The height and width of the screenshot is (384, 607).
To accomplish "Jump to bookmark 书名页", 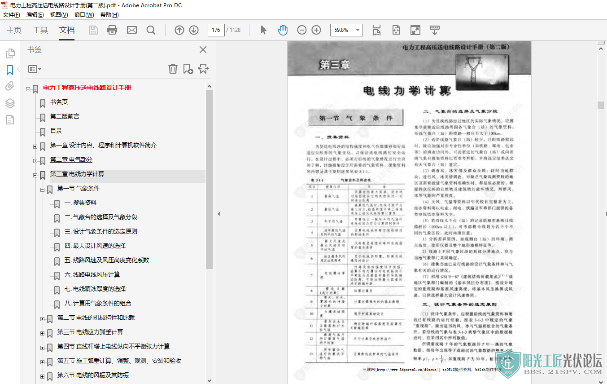I will point(59,102).
